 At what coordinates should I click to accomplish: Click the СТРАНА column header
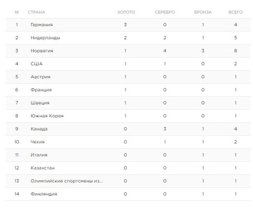coord(36,12)
